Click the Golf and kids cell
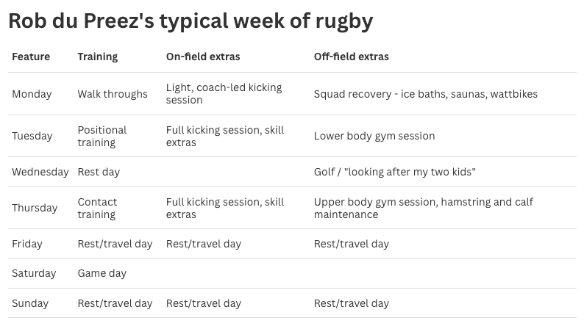The width and height of the screenshot is (584, 326). pyautogui.click(x=394, y=172)
